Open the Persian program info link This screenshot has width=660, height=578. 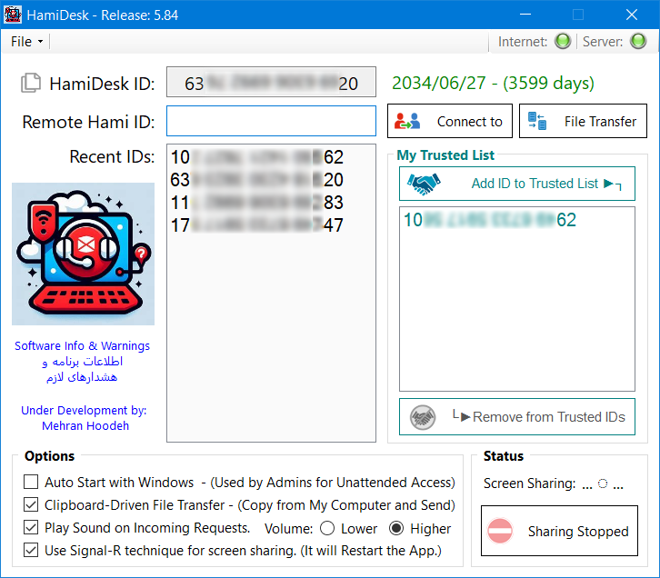[x=82, y=369]
